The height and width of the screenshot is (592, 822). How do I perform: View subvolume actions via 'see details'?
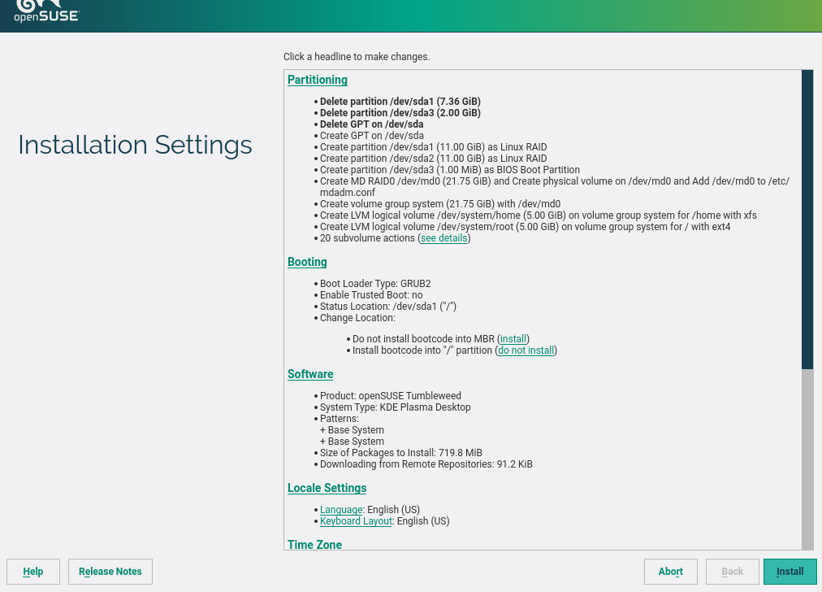coord(443,238)
